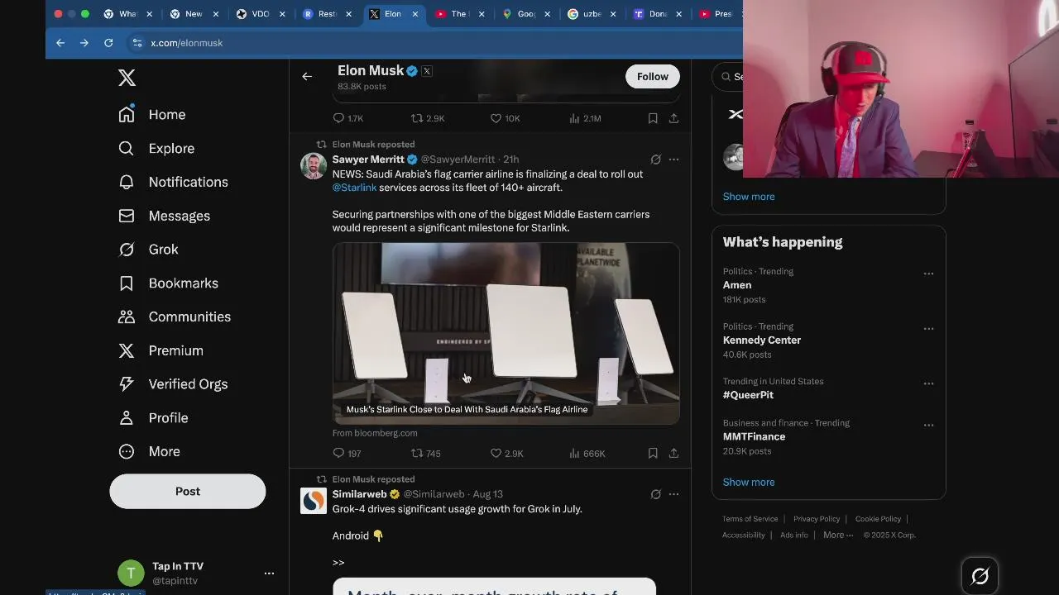
Task: Follow Elon Musk
Action: 653,76
